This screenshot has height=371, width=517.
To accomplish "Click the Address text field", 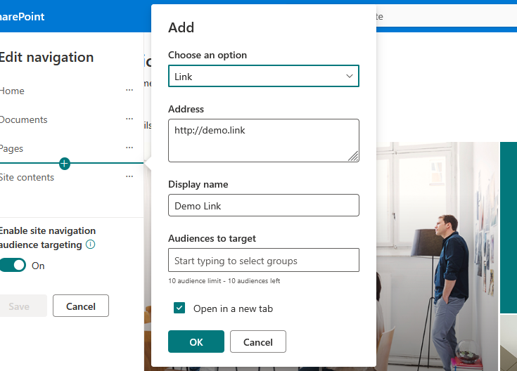I will click(x=264, y=141).
